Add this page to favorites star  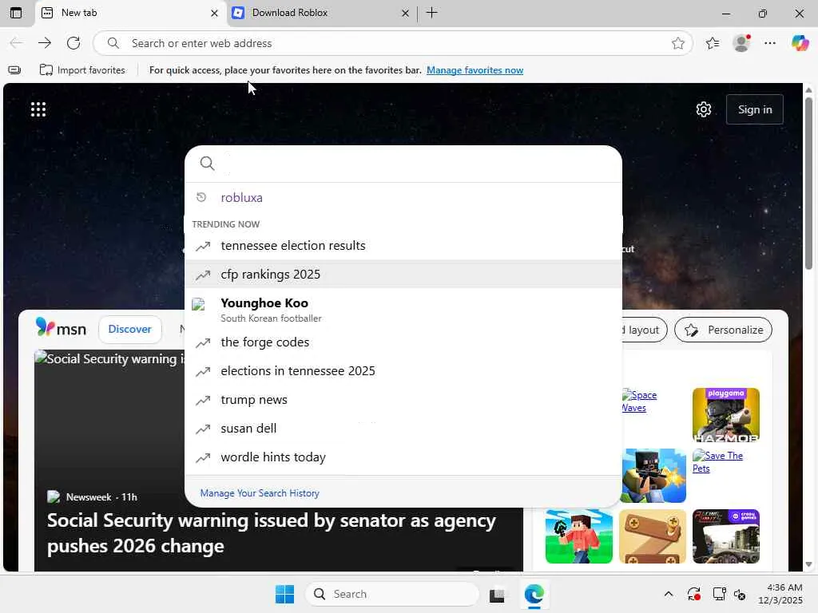pos(677,43)
